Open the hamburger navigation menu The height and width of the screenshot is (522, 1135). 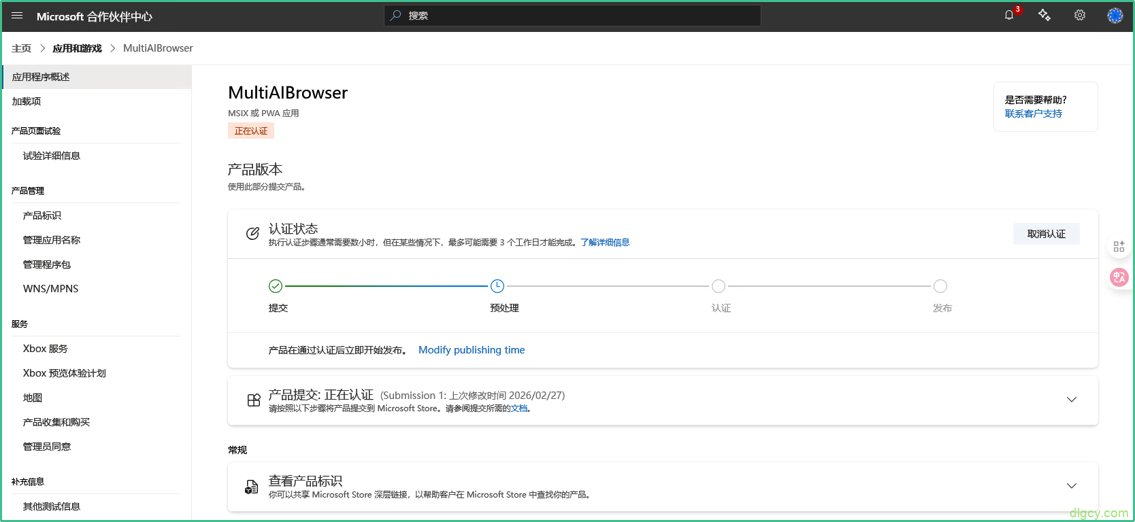17,16
